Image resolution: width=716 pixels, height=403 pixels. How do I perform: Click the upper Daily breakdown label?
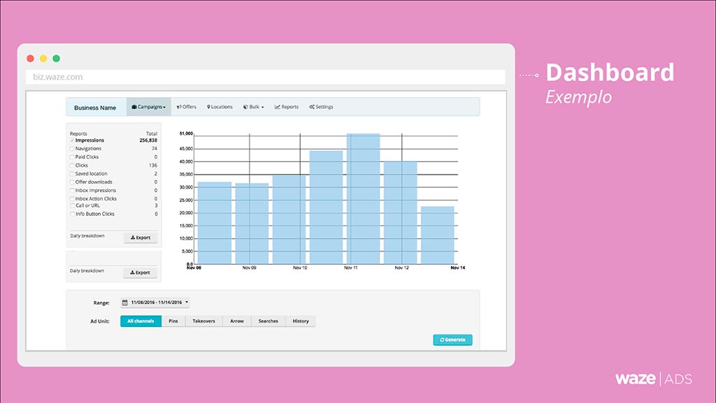pyautogui.click(x=87, y=235)
